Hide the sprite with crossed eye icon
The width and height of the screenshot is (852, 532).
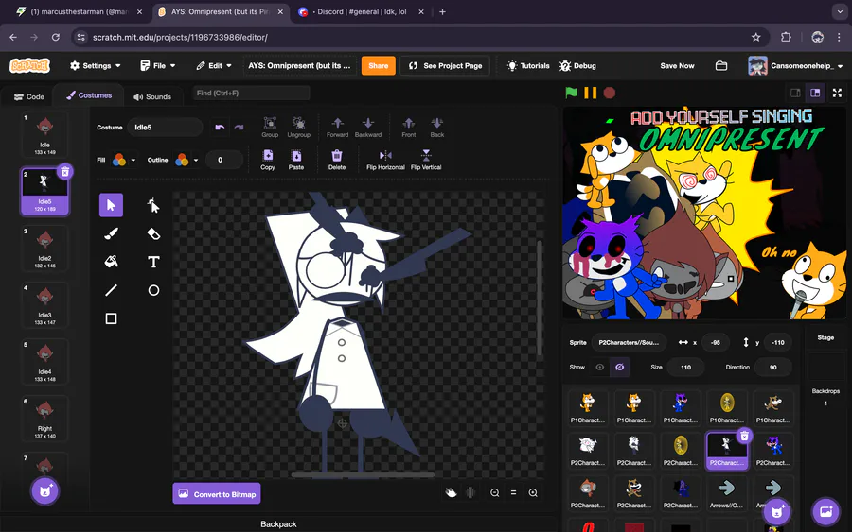click(619, 368)
